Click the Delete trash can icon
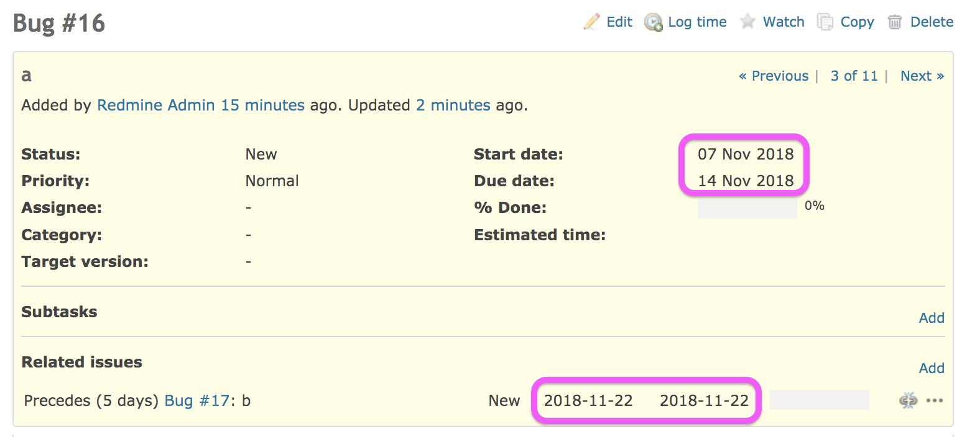The height and width of the screenshot is (437, 962). pos(895,22)
